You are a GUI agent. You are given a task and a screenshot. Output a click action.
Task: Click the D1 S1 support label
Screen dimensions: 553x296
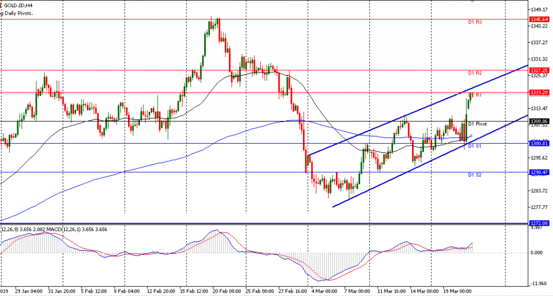(x=475, y=146)
